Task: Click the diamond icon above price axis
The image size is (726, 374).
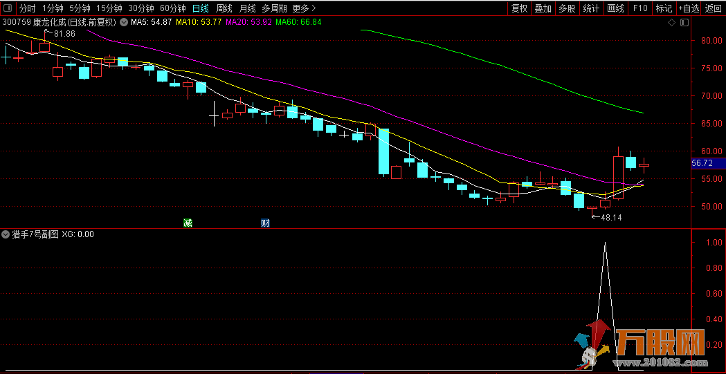Action: pyautogui.click(x=671, y=22)
